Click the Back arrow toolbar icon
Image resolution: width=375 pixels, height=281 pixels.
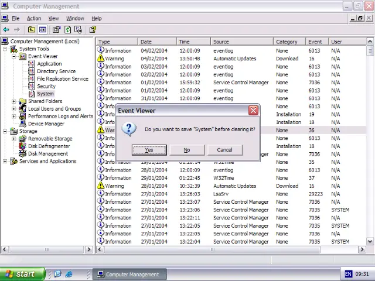coord(6,30)
